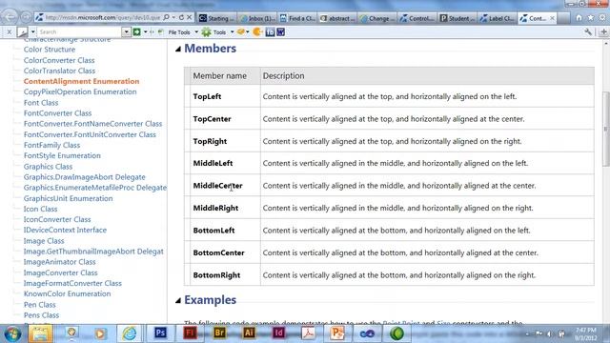This screenshot has width=610, height=343.
Task: Switch to the 'Label Cl...' browser tab
Action: (x=498, y=18)
